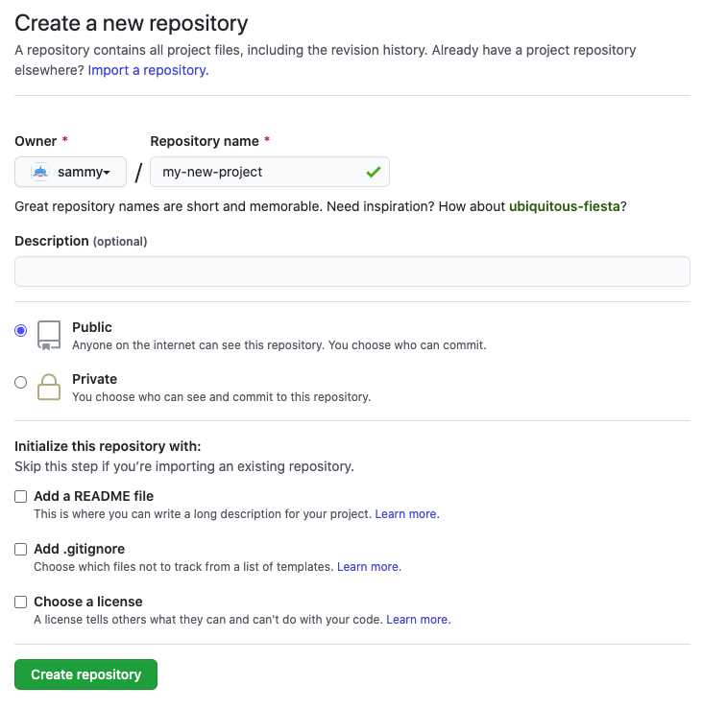Click the Private option label
703x709 pixels.
click(95, 379)
